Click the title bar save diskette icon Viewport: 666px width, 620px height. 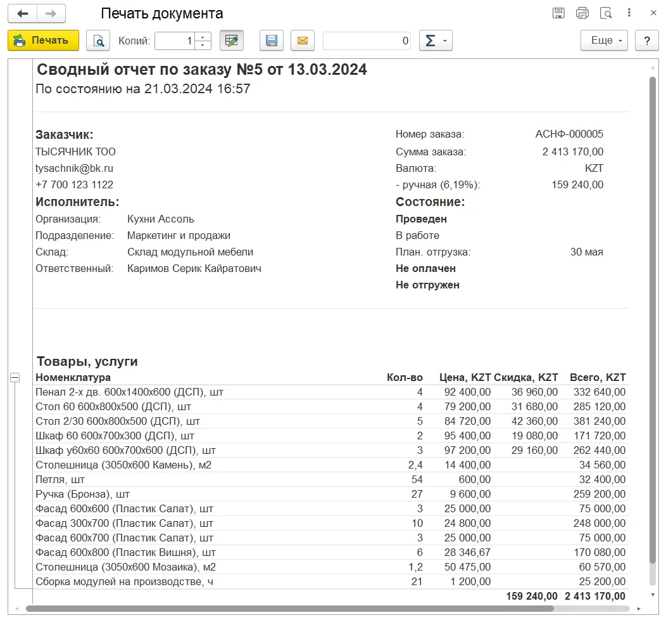(558, 13)
